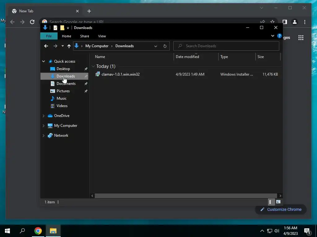Refresh the Downloads folder view
This screenshot has width=317, height=237.
165,46
